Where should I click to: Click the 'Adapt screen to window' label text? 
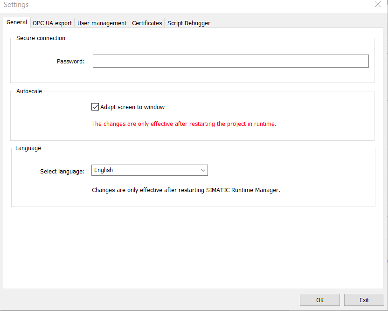132,107
